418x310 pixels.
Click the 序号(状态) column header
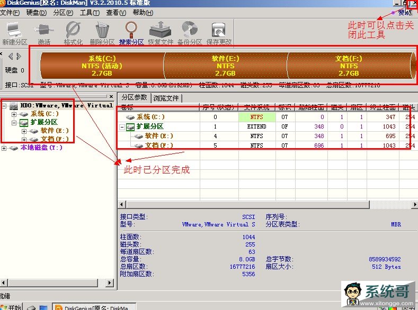(219, 107)
